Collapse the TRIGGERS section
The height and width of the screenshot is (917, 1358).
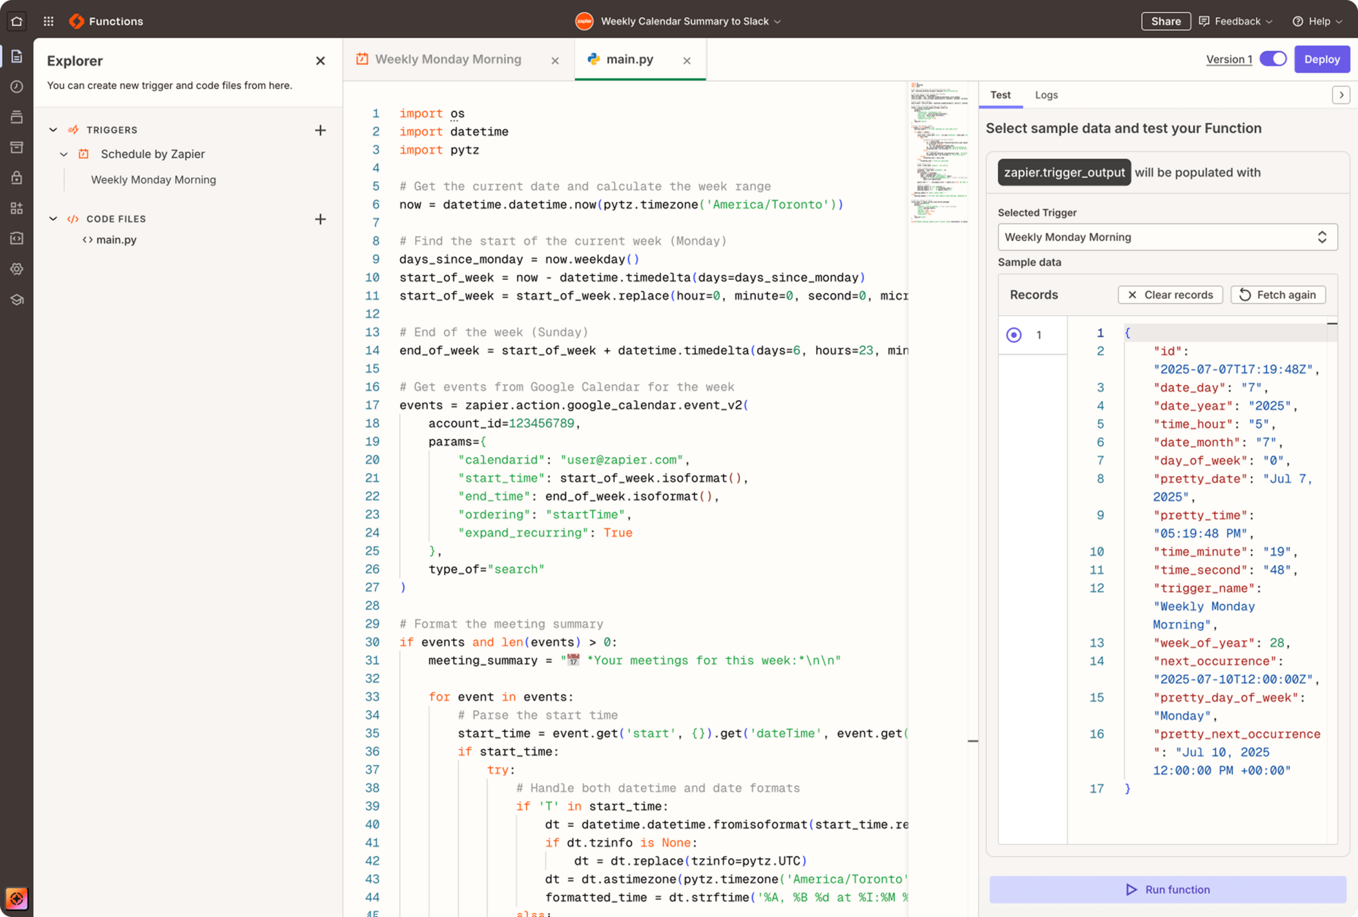pyautogui.click(x=53, y=130)
